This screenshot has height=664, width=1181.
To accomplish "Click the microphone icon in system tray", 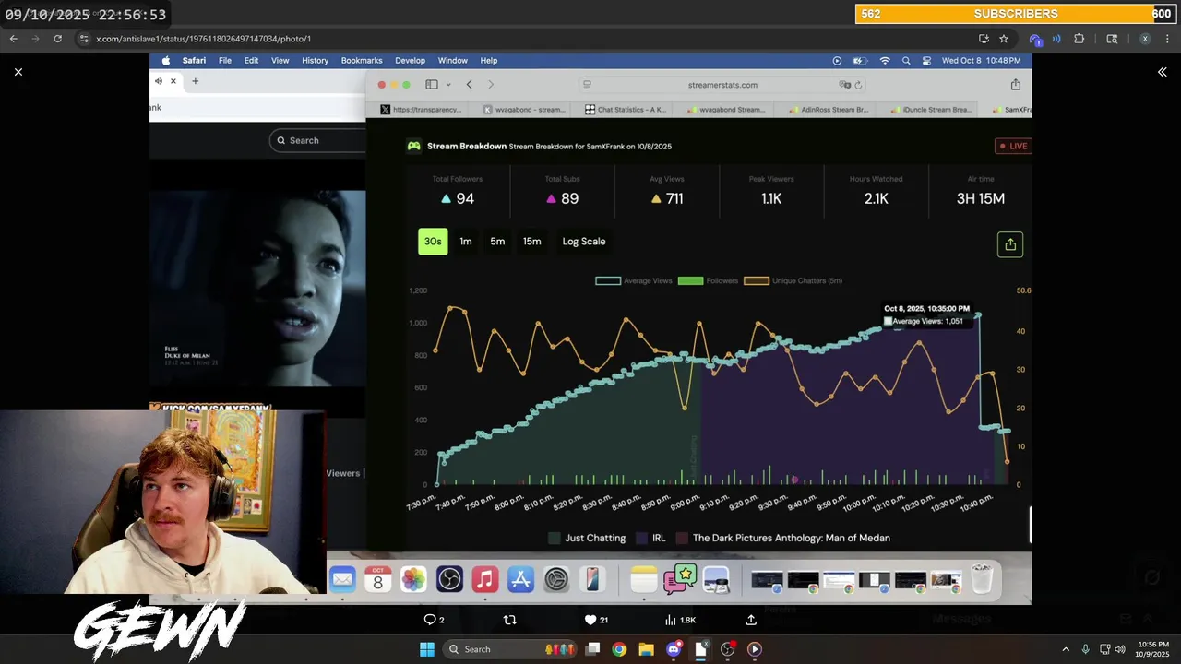I will 1085,649.
